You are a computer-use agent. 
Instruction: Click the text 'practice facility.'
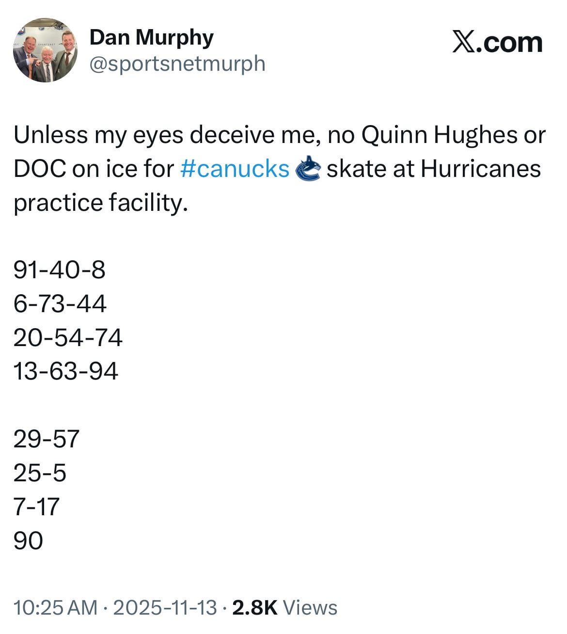pos(100,203)
